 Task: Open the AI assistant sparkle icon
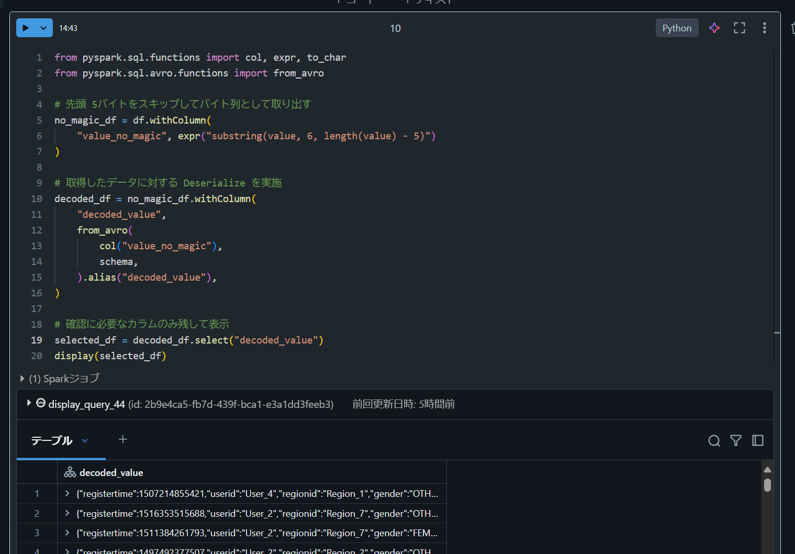pos(714,28)
